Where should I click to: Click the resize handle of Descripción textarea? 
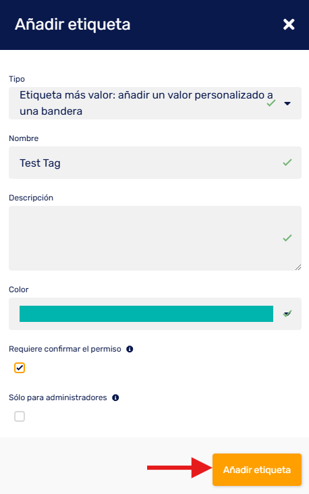point(298,267)
